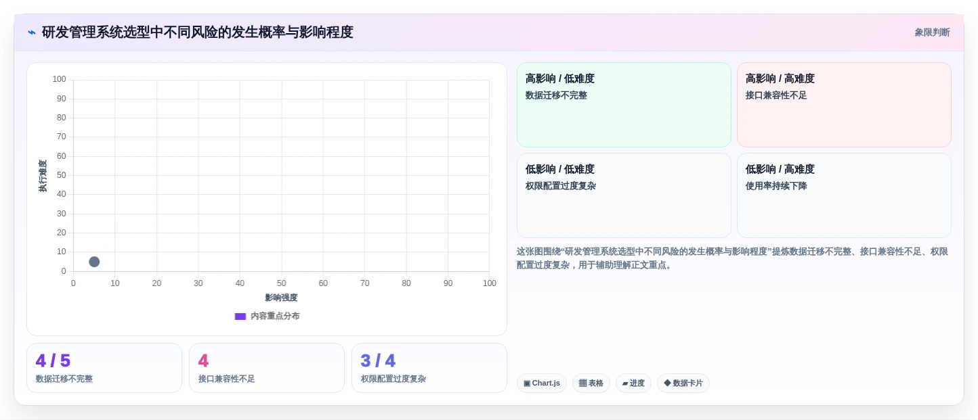The height and width of the screenshot is (420, 978).
Task: Click the 象限判断 label in header
Action: pyautogui.click(x=932, y=32)
